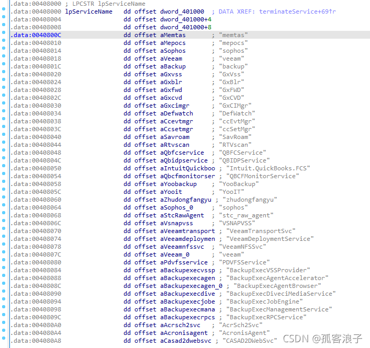Click the dword_401000+4 operand
The image size is (370, 348).
186,19
